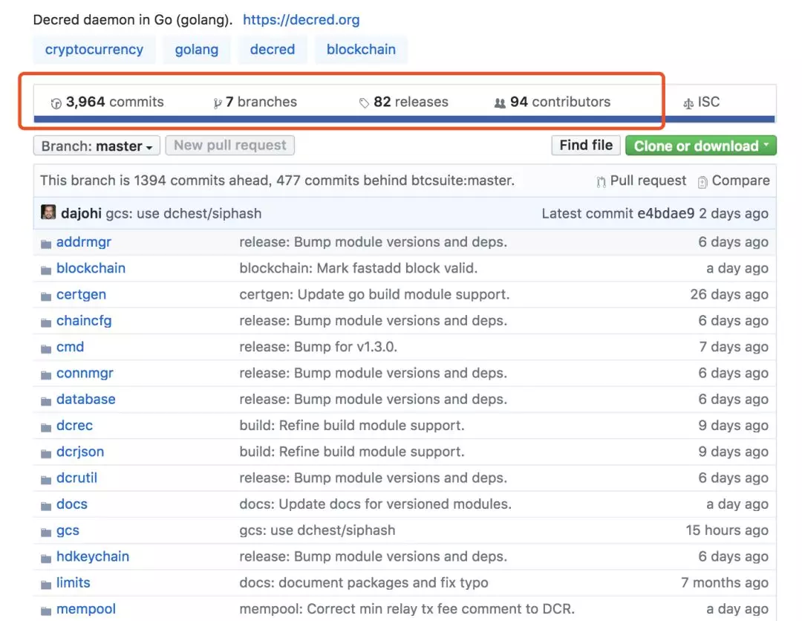The image size is (802, 621).
Task: Click the Find file button
Action: [x=586, y=146]
